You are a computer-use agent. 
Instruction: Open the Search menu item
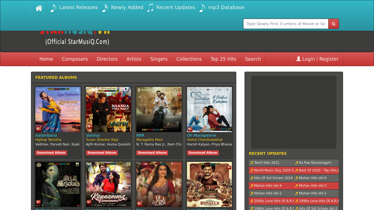253,59
